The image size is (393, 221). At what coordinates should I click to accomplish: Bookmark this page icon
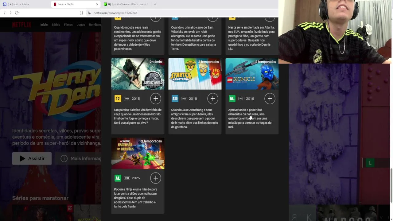coord(81,13)
